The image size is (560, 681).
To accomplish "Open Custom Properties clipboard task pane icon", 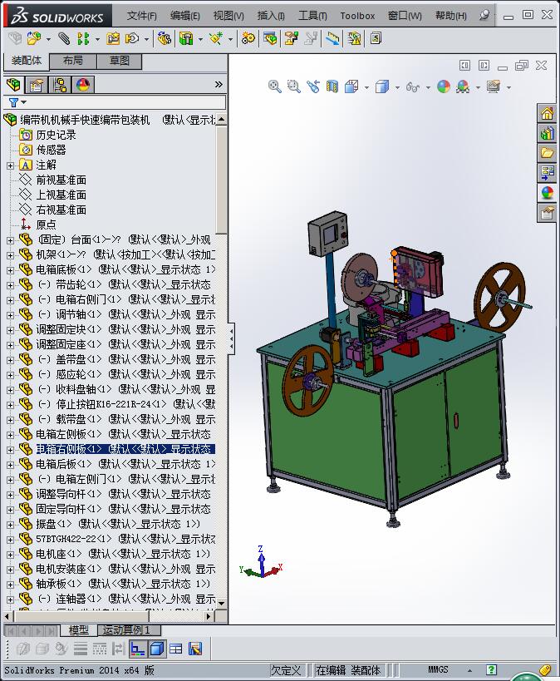I will point(547,213).
